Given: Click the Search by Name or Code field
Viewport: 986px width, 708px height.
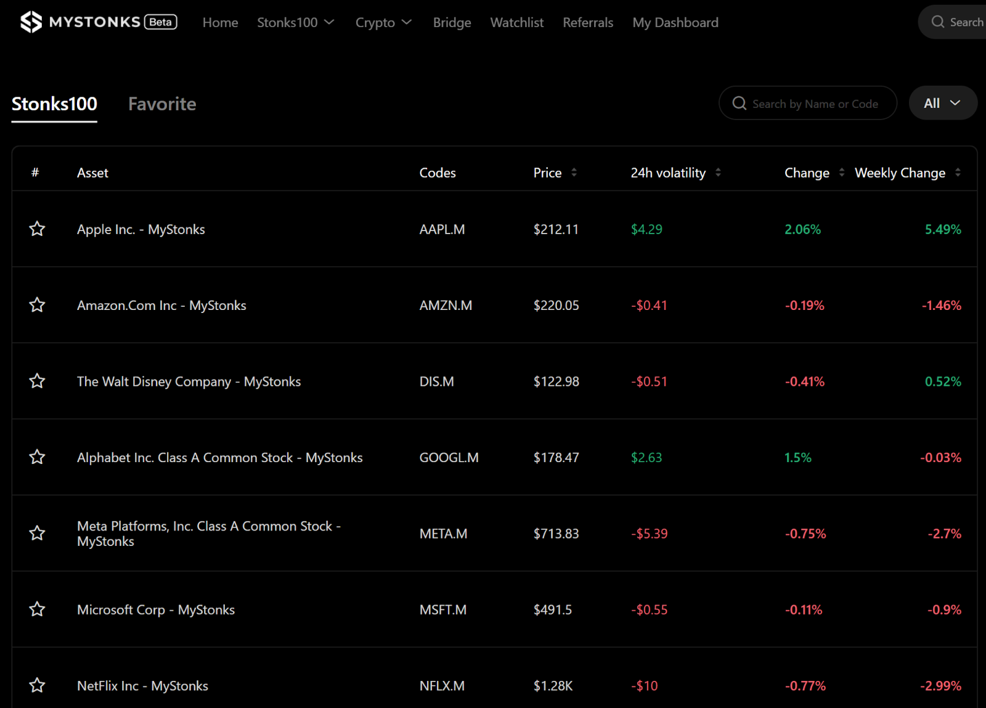Looking at the screenshot, I should [815, 104].
